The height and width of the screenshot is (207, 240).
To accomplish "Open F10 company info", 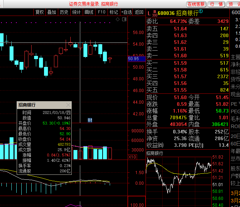I will pos(102,12).
